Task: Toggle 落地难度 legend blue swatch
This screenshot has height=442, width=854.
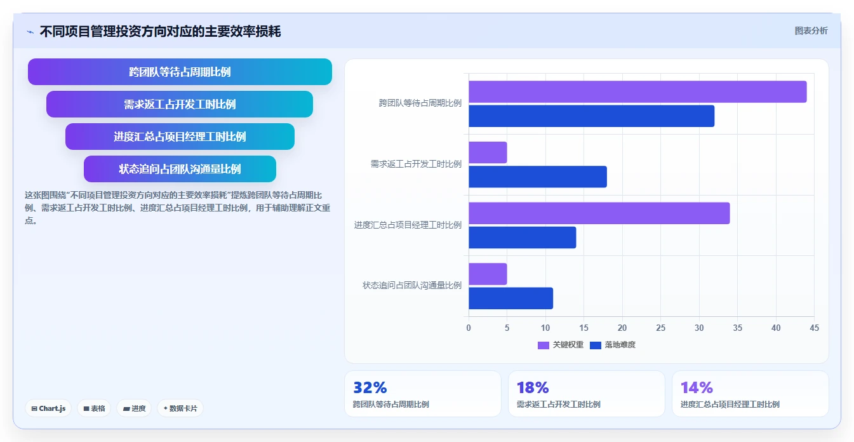Action: coord(596,345)
